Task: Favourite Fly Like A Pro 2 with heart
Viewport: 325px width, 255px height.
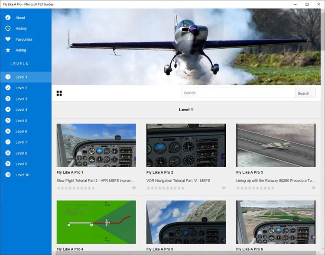Action: point(224,188)
